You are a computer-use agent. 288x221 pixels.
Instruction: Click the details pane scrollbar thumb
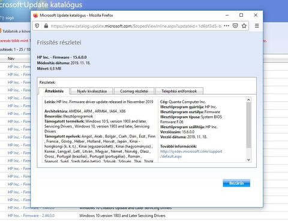[248, 125]
